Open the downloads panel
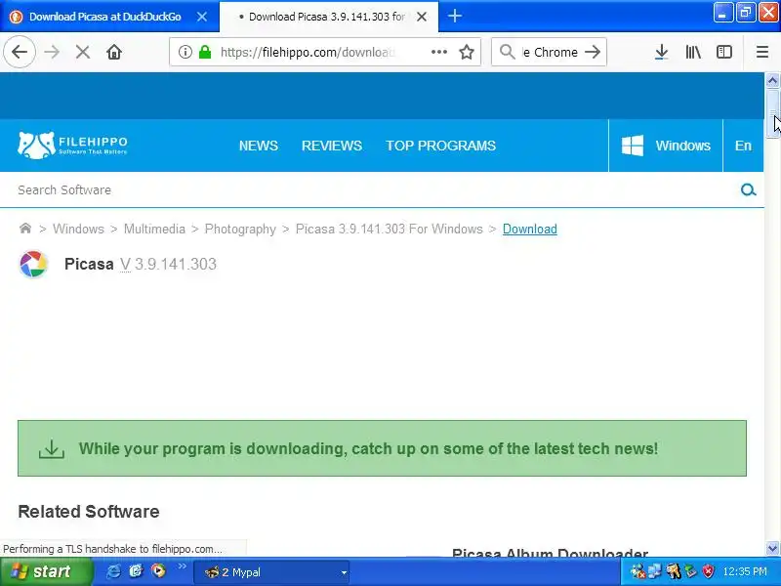 [661, 52]
